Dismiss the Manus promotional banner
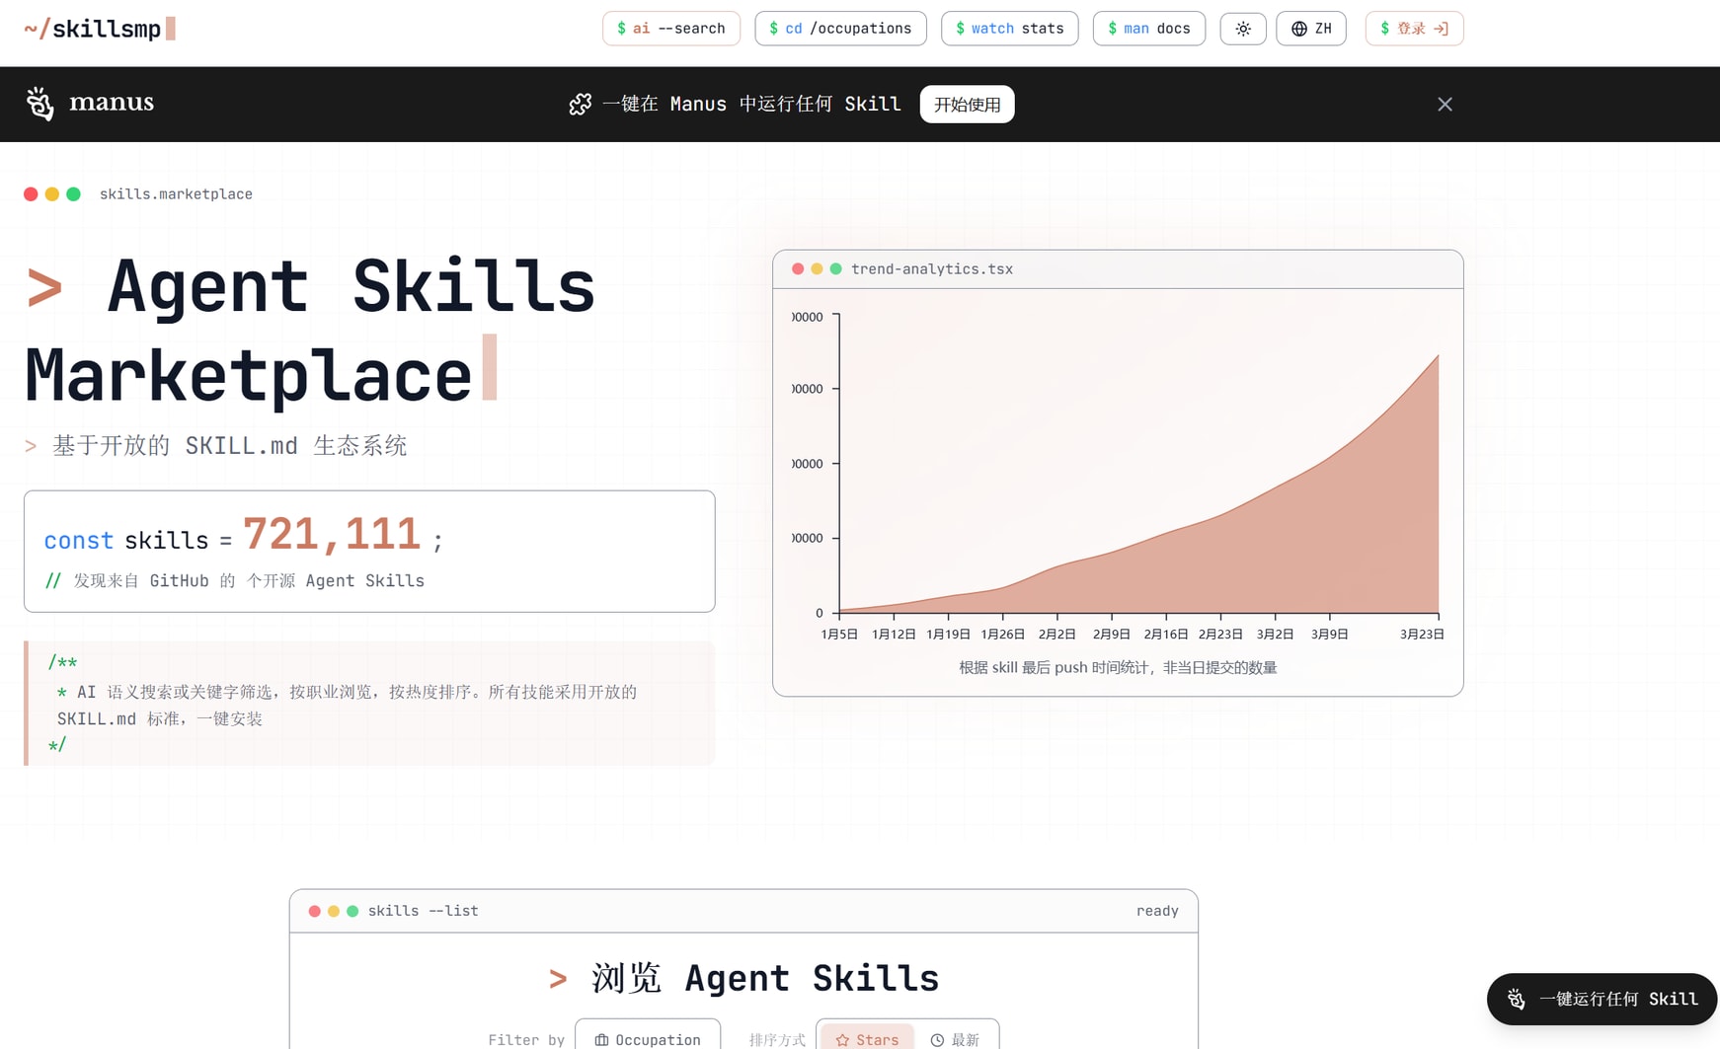The height and width of the screenshot is (1049, 1720). pyautogui.click(x=1444, y=105)
